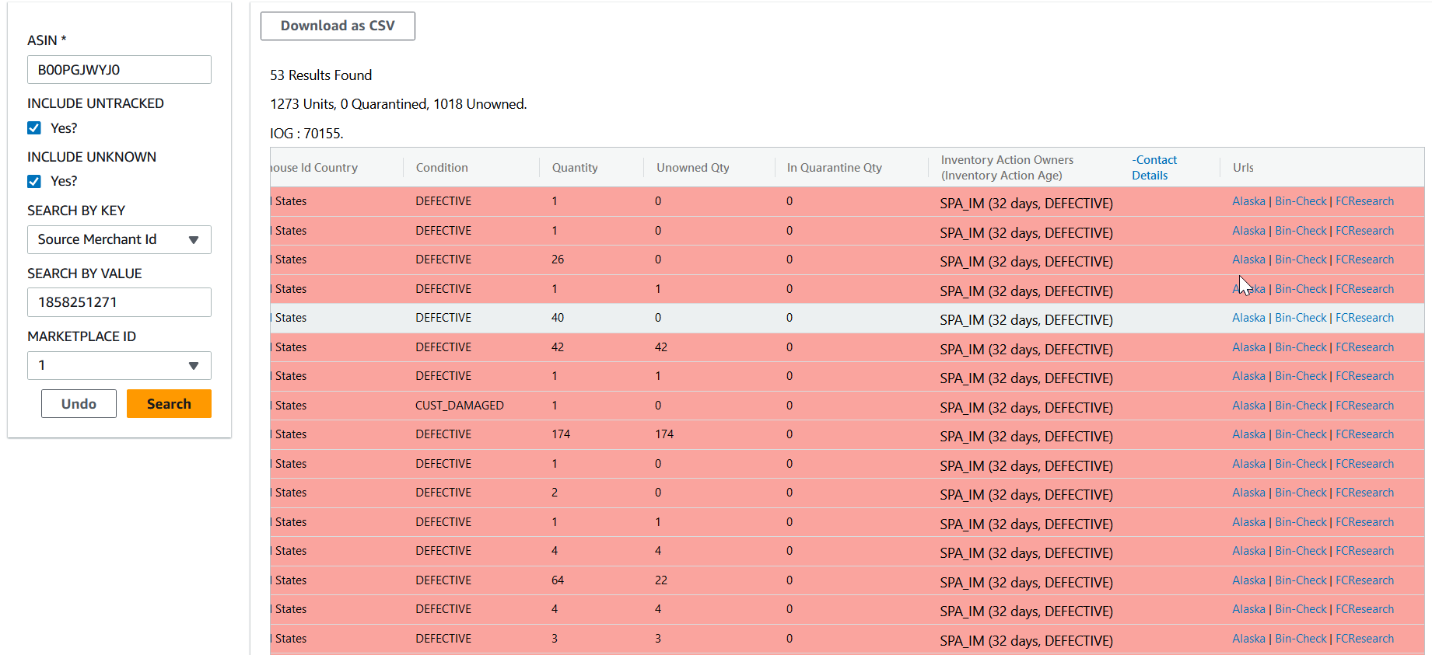Open the Contact Details header link
Image resolution: width=1432 pixels, height=655 pixels.
point(1154,168)
